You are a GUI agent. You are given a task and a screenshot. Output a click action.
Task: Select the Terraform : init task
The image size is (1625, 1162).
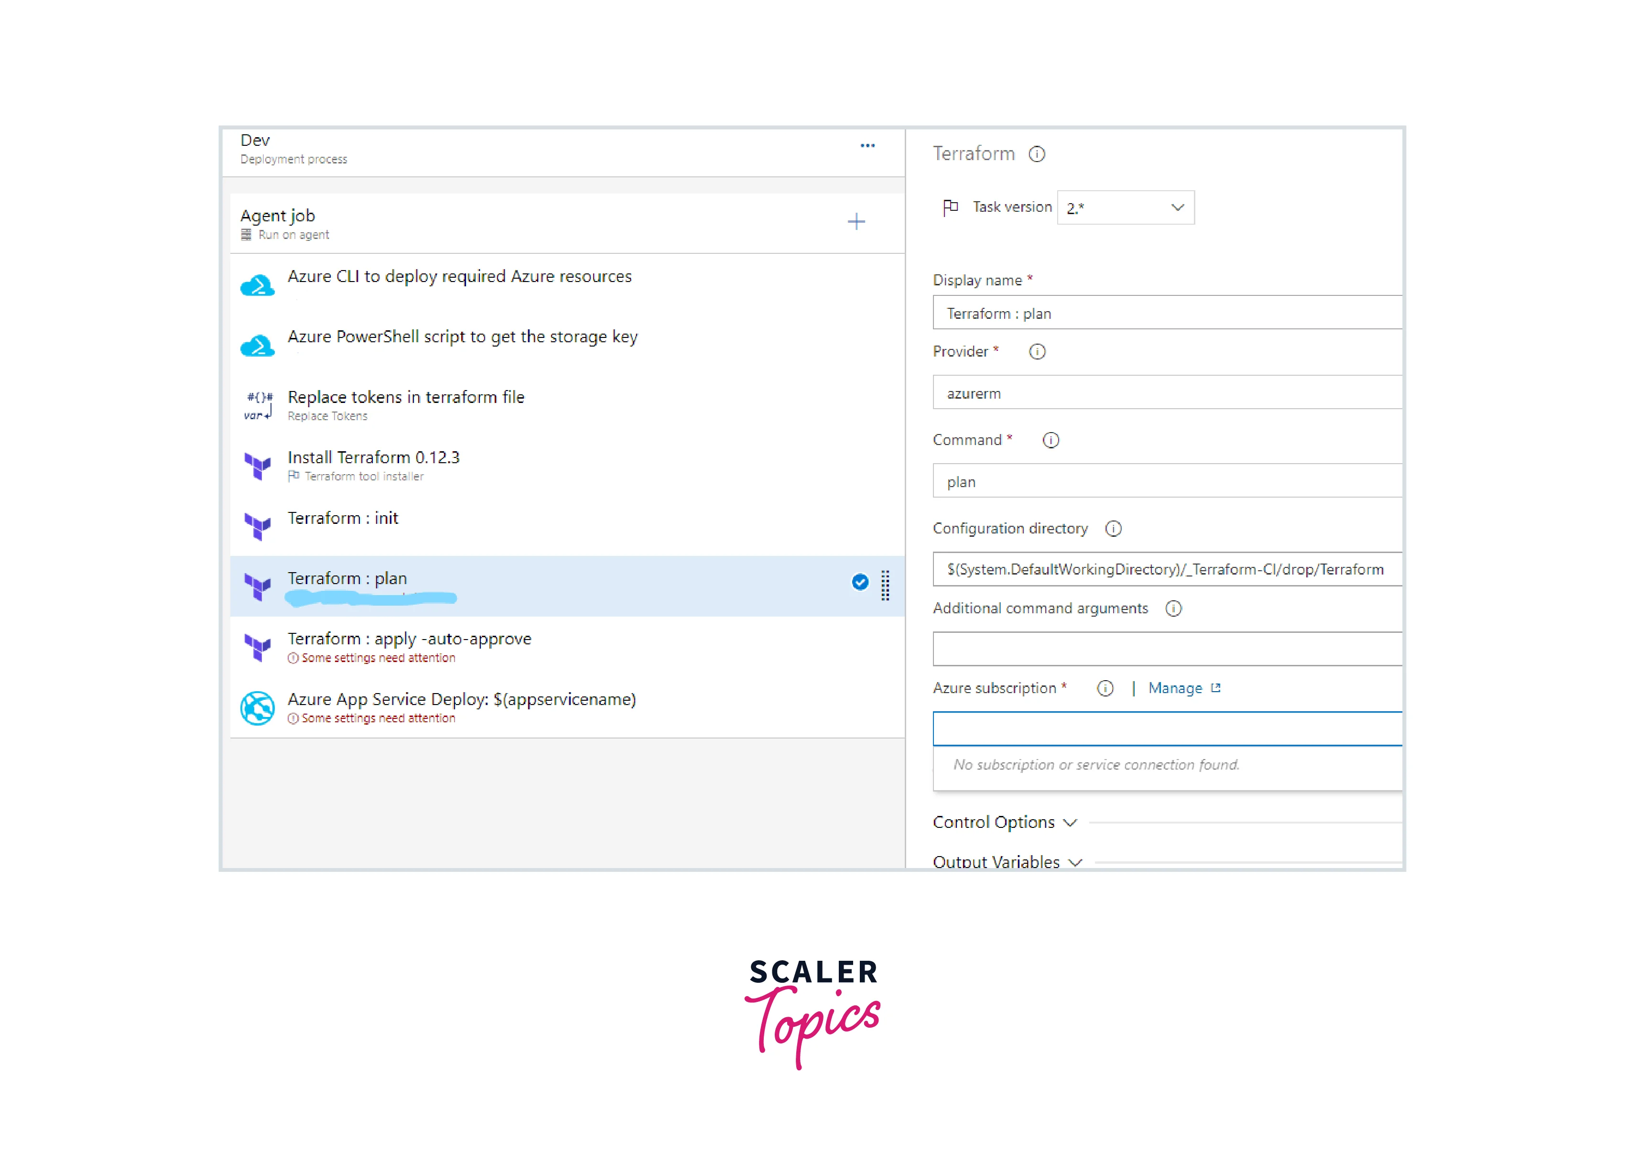click(x=343, y=519)
